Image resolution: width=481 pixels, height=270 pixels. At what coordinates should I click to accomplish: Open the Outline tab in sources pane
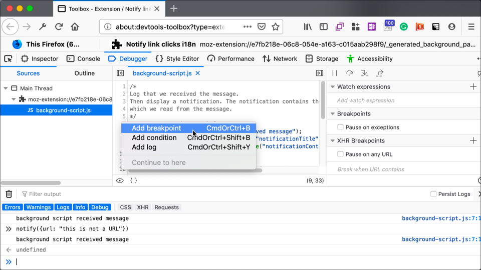click(84, 73)
